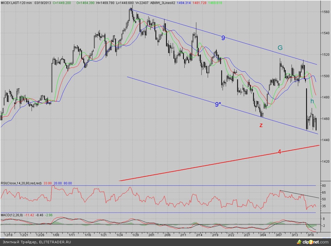Select the 1560 price axis label
Viewport: 331px width, 246px height.
[325, 12]
